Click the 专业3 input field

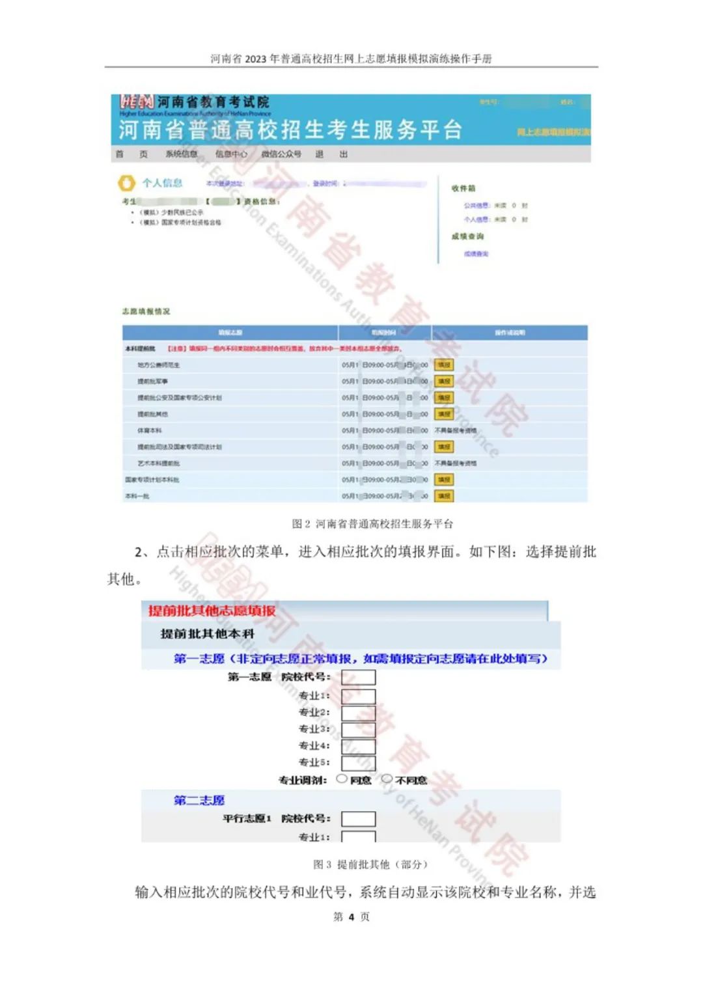359,730
